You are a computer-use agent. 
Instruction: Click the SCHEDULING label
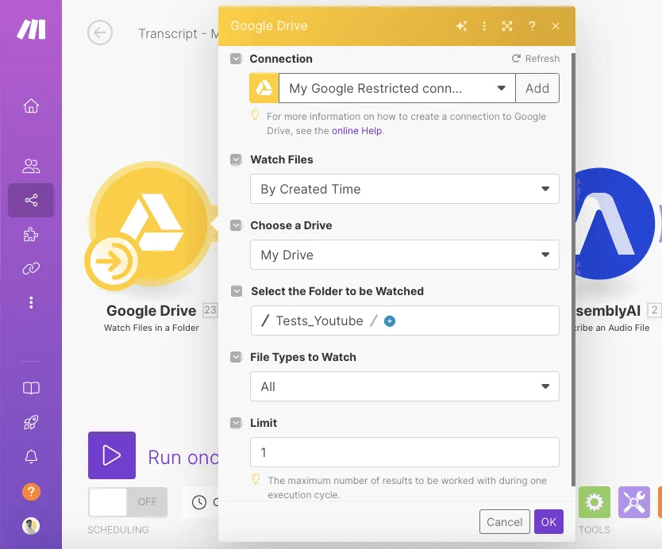[x=117, y=530]
